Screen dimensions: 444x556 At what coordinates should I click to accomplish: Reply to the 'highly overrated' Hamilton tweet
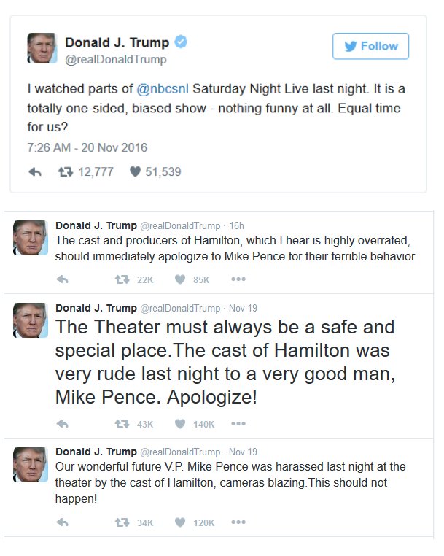click(63, 279)
